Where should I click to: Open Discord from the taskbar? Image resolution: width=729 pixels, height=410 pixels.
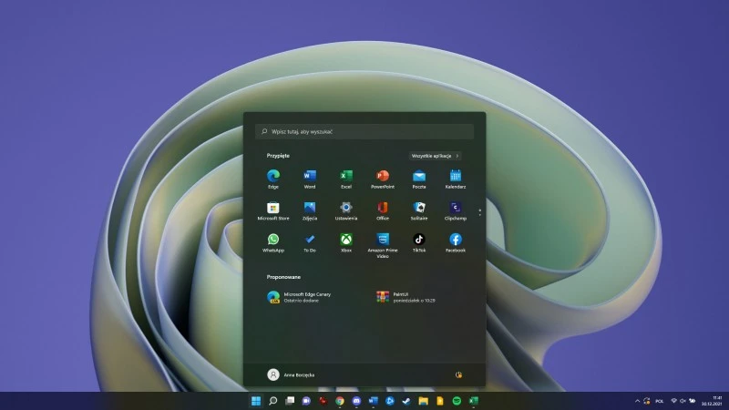point(356,401)
